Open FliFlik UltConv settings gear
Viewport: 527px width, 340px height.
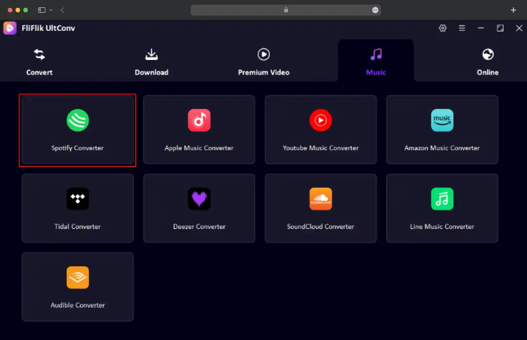[x=443, y=28]
